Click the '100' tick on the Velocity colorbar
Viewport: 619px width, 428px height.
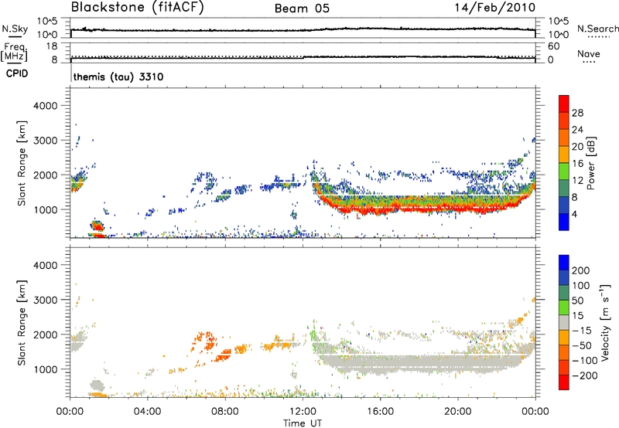coord(581,286)
